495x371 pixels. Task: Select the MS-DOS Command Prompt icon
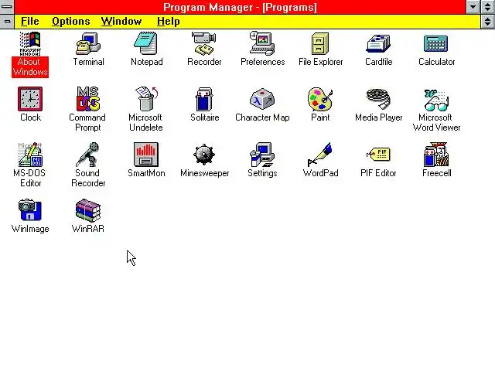click(x=88, y=99)
